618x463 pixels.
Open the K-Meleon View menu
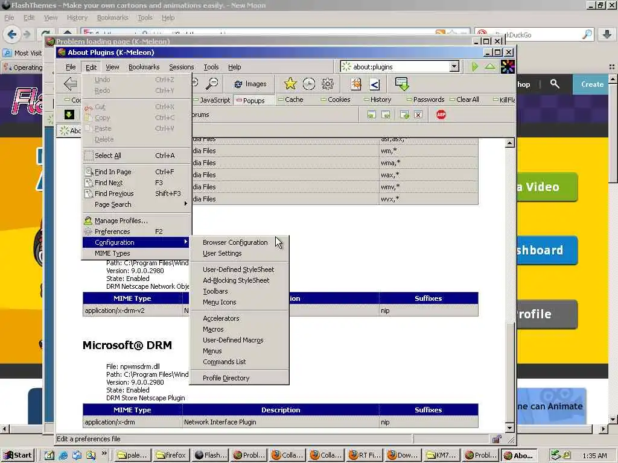[x=112, y=67]
